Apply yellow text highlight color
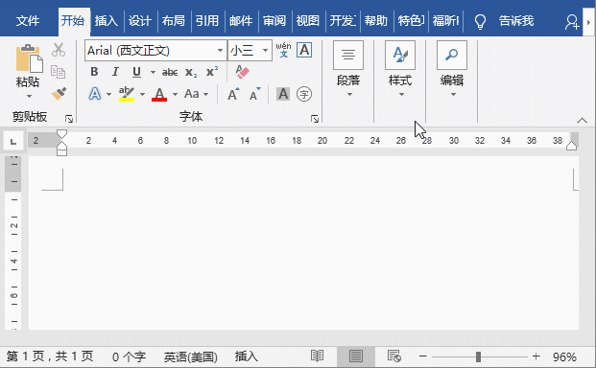 [127, 94]
